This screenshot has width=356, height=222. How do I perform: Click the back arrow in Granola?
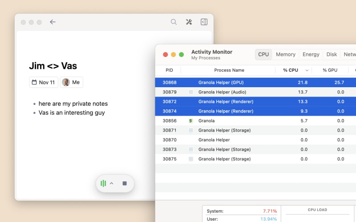(x=53, y=22)
